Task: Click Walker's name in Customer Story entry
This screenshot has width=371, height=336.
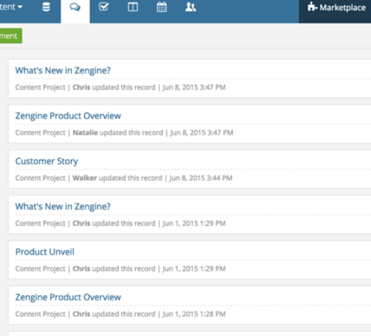Action: [x=85, y=178]
